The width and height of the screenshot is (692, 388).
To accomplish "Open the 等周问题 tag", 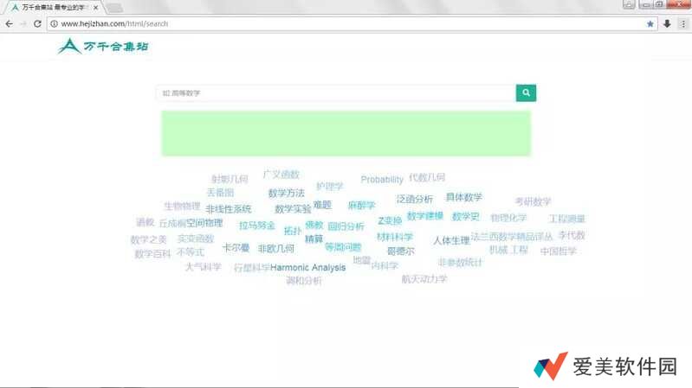I will 343,247.
